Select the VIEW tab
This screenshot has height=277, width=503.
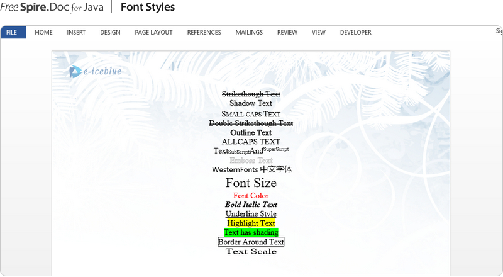[319, 32]
